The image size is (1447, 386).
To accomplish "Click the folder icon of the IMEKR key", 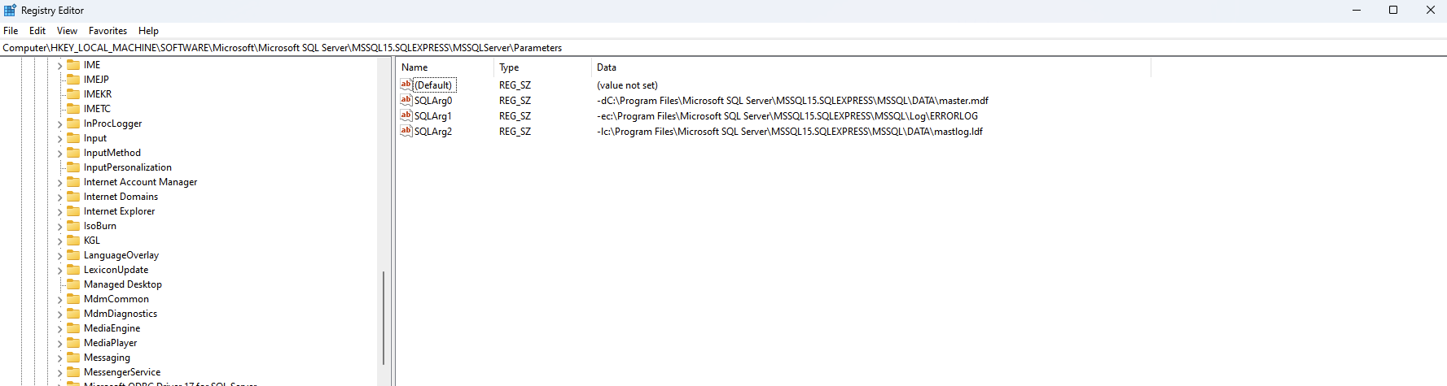I will pos(73,93).
